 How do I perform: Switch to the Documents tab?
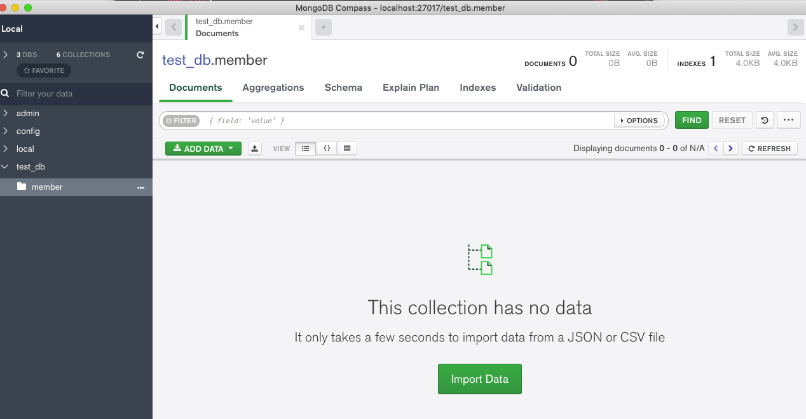tap(196, 88)
